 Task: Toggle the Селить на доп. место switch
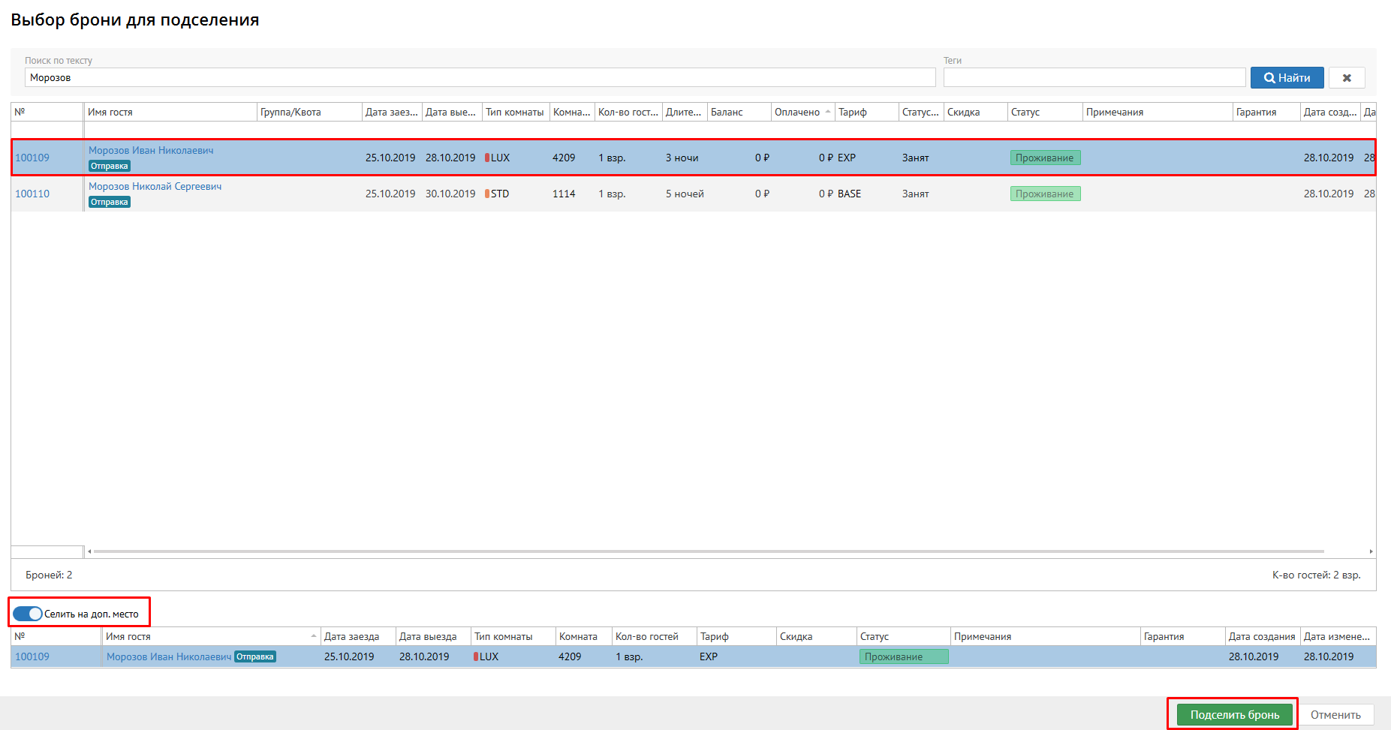coord(28,614)
